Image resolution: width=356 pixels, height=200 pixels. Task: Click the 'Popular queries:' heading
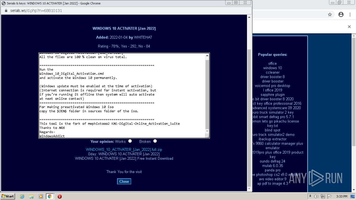point(273,54)
